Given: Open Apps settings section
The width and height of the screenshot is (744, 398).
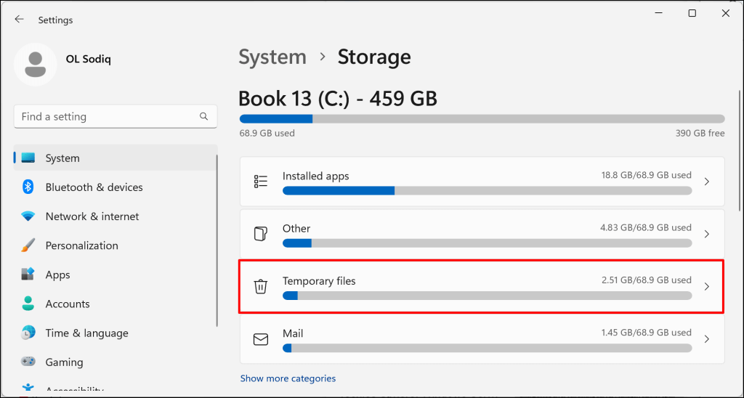Looking at the screenshot, I should (58, 275).
